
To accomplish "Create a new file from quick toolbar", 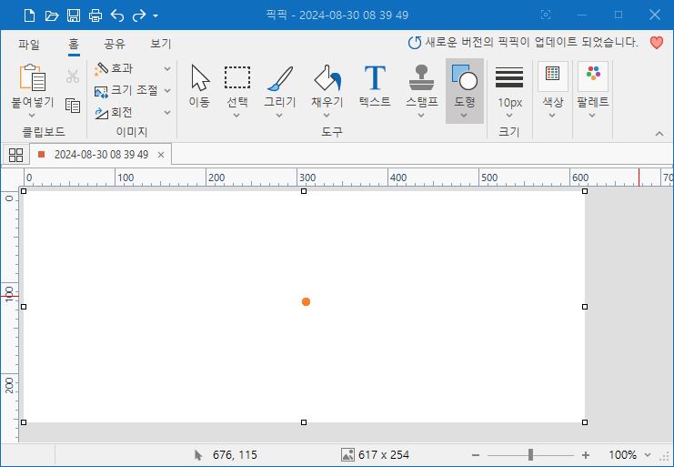I will tap(29, 15).
